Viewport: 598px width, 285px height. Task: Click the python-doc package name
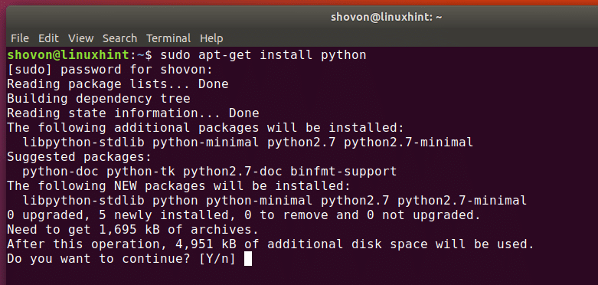point(60,172)
